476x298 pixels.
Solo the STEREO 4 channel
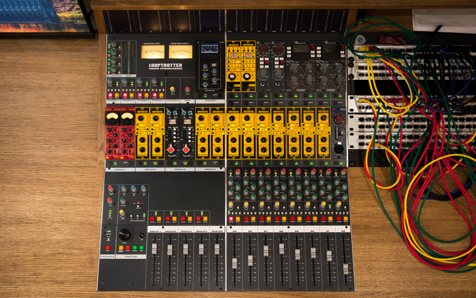[162, 95]
